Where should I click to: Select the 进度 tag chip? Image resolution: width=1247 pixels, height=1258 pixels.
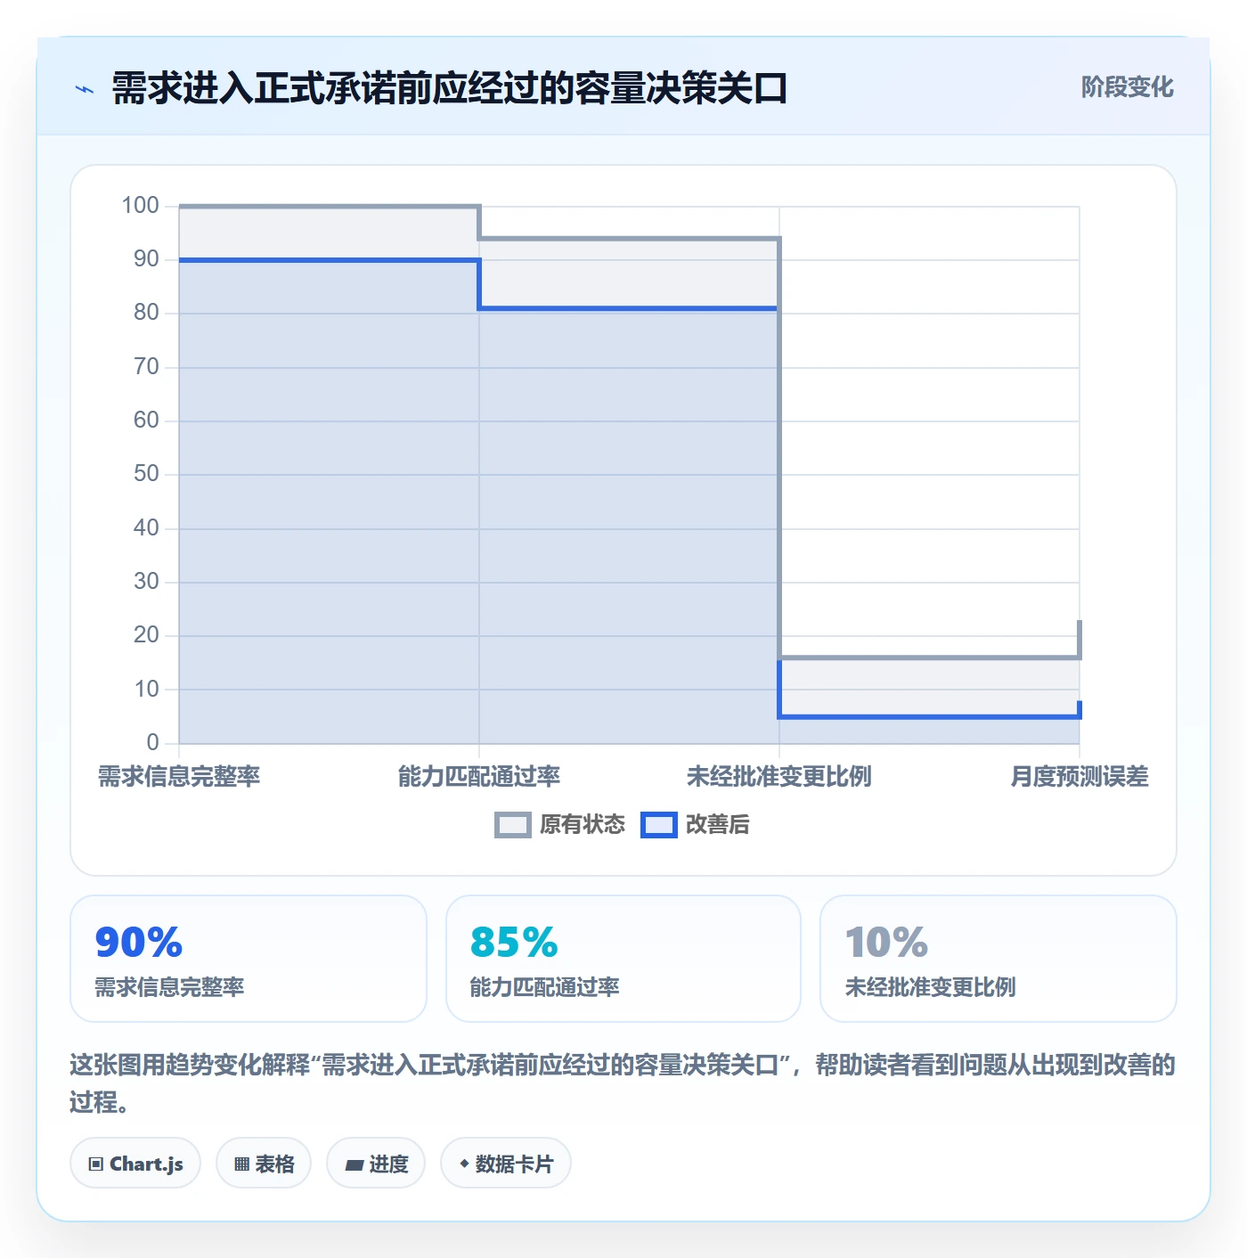376,1163
